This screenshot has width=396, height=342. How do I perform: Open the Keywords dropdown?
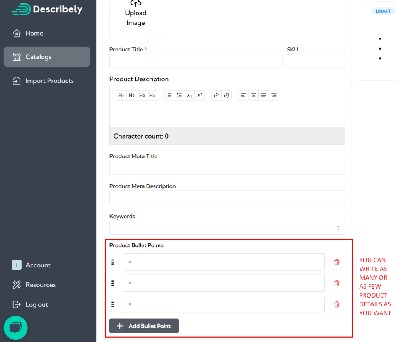[x=337, y=227]
